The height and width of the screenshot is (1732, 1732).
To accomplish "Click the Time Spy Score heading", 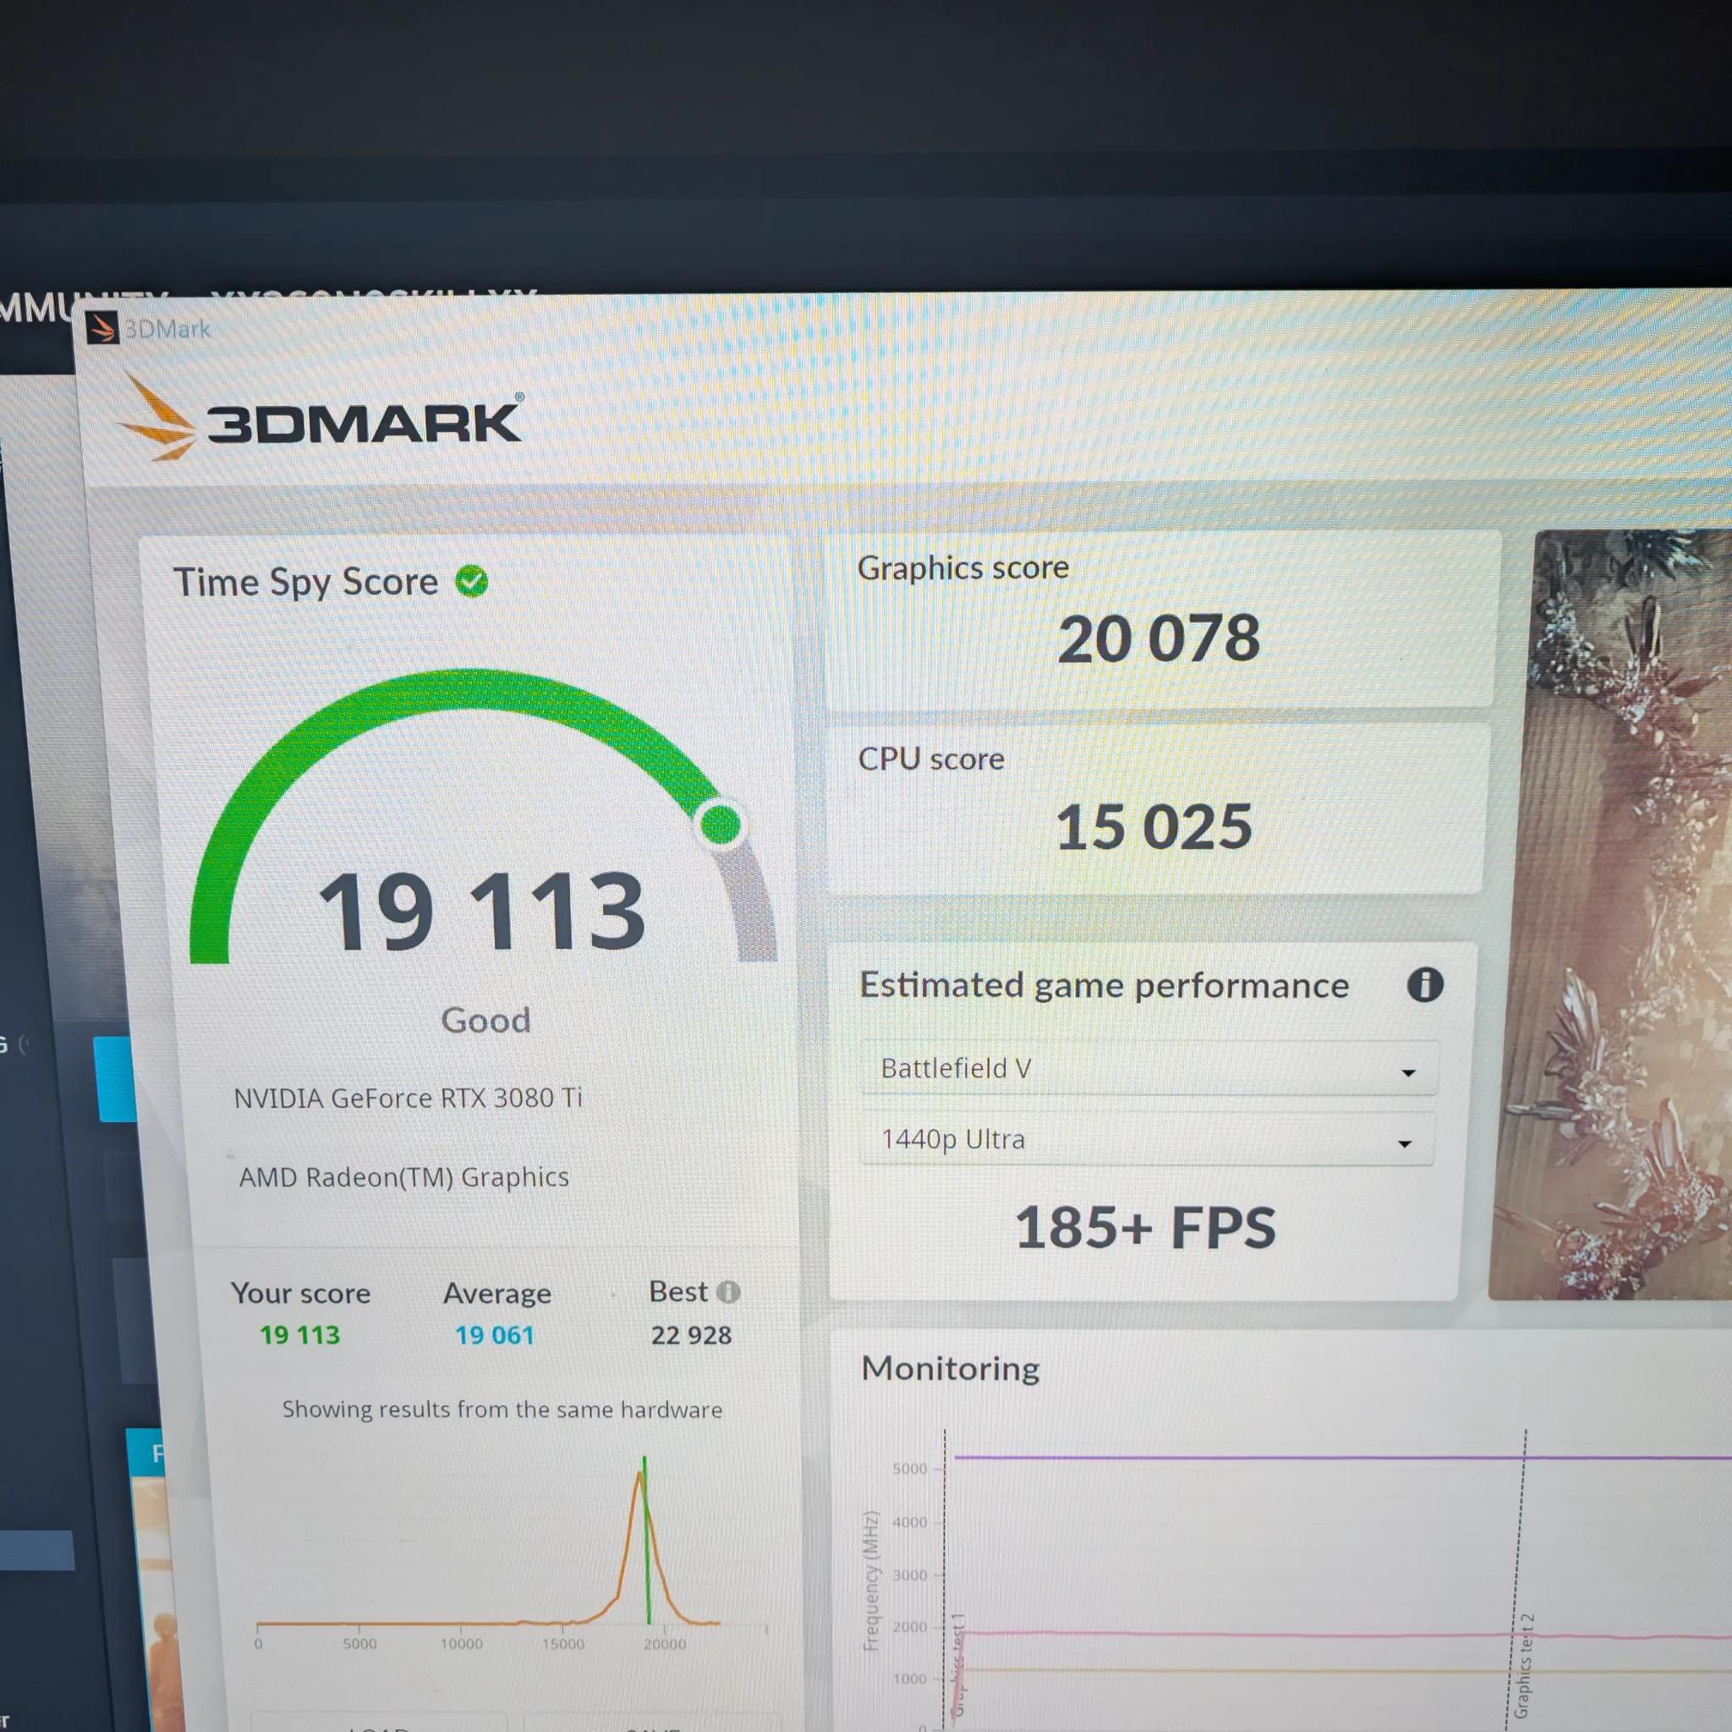I will pos(305,581).
